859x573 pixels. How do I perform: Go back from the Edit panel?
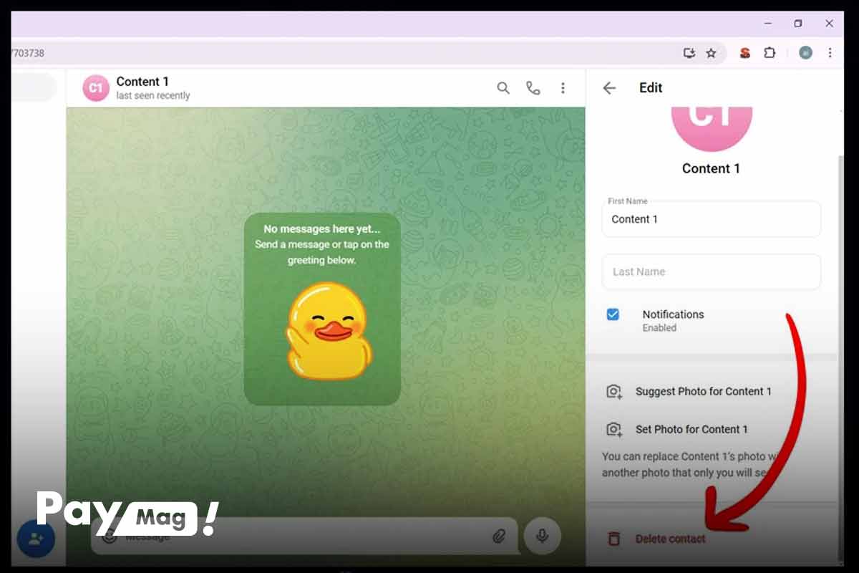click(x=609, y=88)
